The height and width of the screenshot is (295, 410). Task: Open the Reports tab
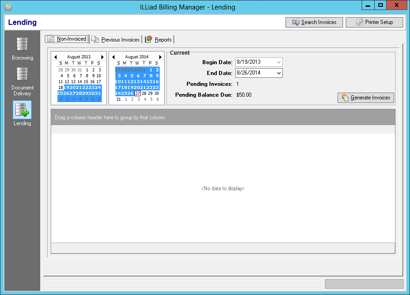point(158,39)
